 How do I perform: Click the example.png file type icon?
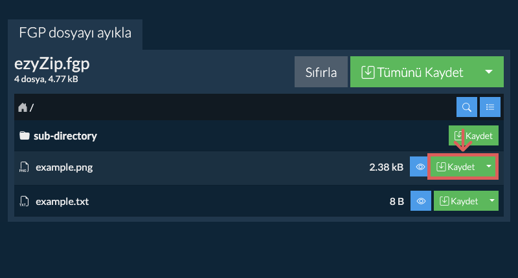point(25,167)
